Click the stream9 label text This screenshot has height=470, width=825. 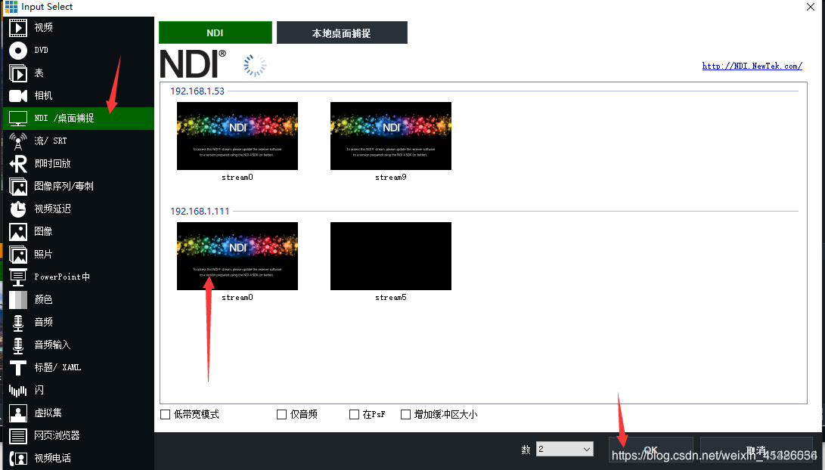(x=391, y=177)
